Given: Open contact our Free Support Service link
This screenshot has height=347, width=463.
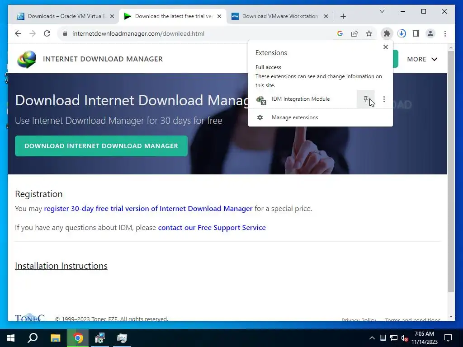Looking at the screenshot, I should click(x=212, y=228).
